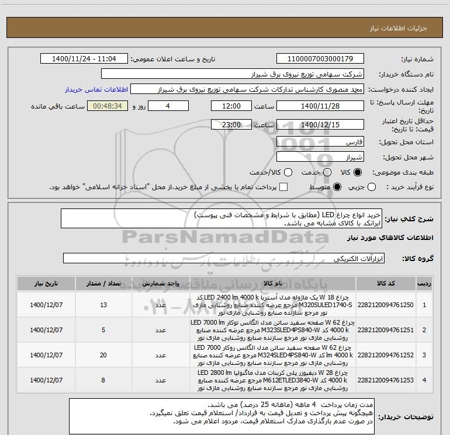Click the need date in row 4
This screenshot has width=450, height=435.
tap(46, 380)
